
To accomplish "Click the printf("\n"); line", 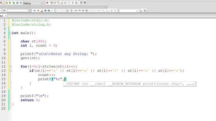I will click(x=34, y=96).
